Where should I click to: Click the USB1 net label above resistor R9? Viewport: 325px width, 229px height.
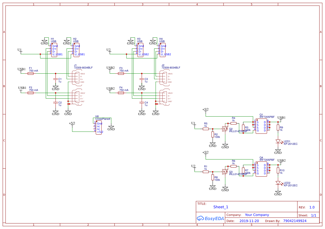[281, 118]
